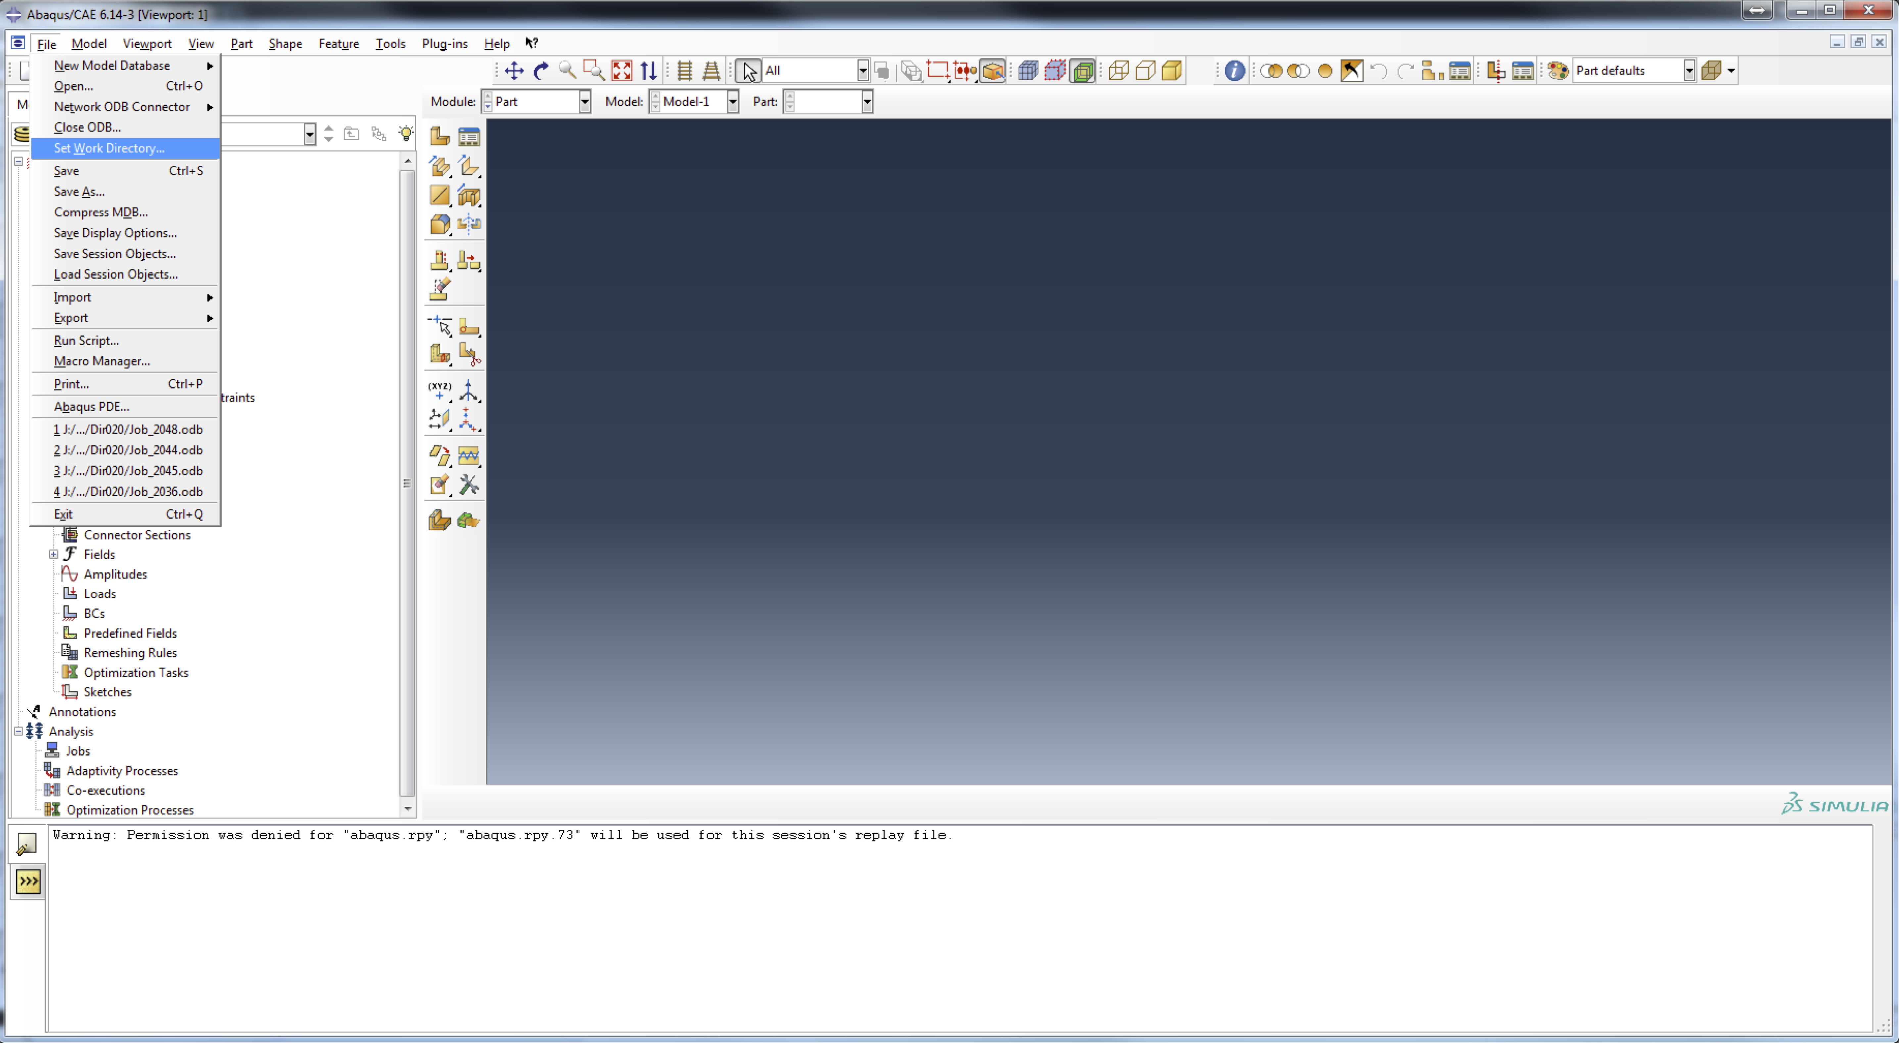Screen dimensions: 1899x1043
Task: Activate the Rotate View tool
Action: [x=541, y=71]
